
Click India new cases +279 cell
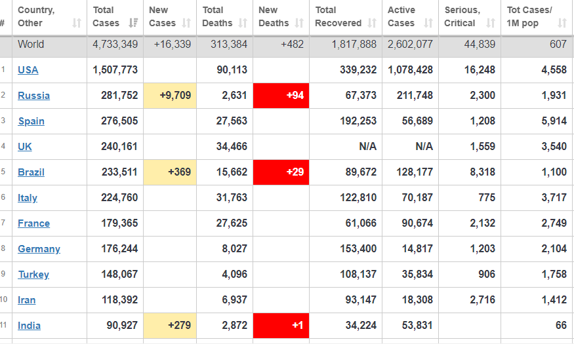[170, 326]
